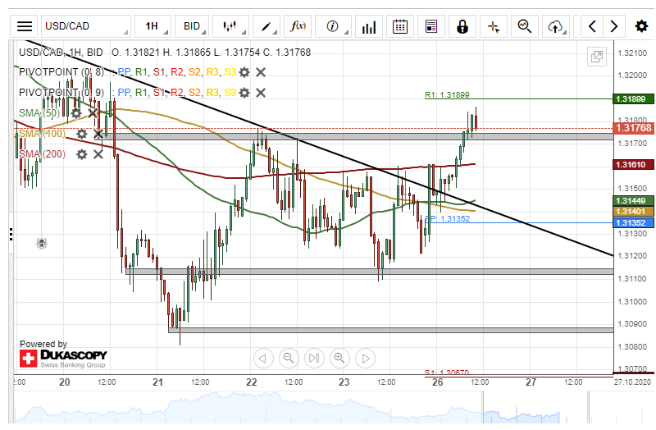Open the f(x) indicators menu

click(x=298, y=26)
